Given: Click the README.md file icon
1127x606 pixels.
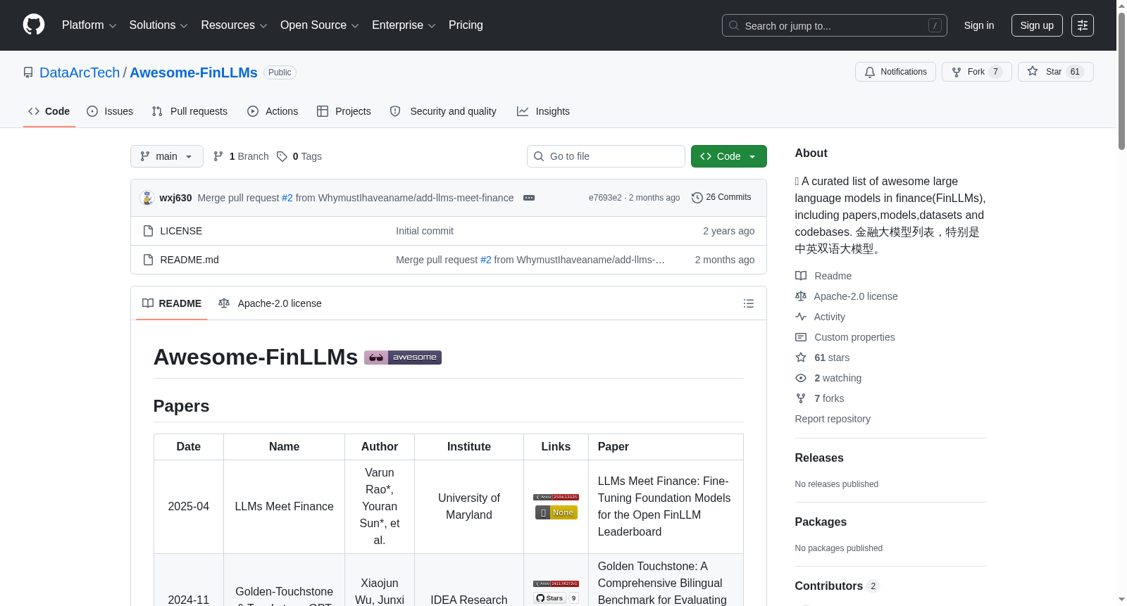Looking at the screenshot, I should click(x=148, y=260).
